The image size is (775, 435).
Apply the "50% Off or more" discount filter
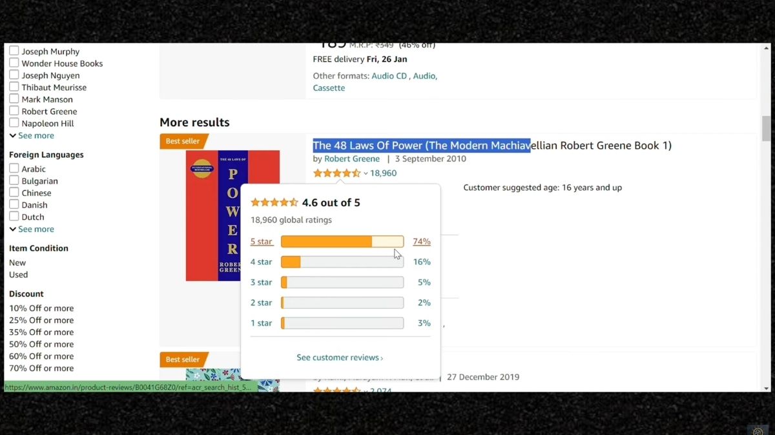(41, 344)
